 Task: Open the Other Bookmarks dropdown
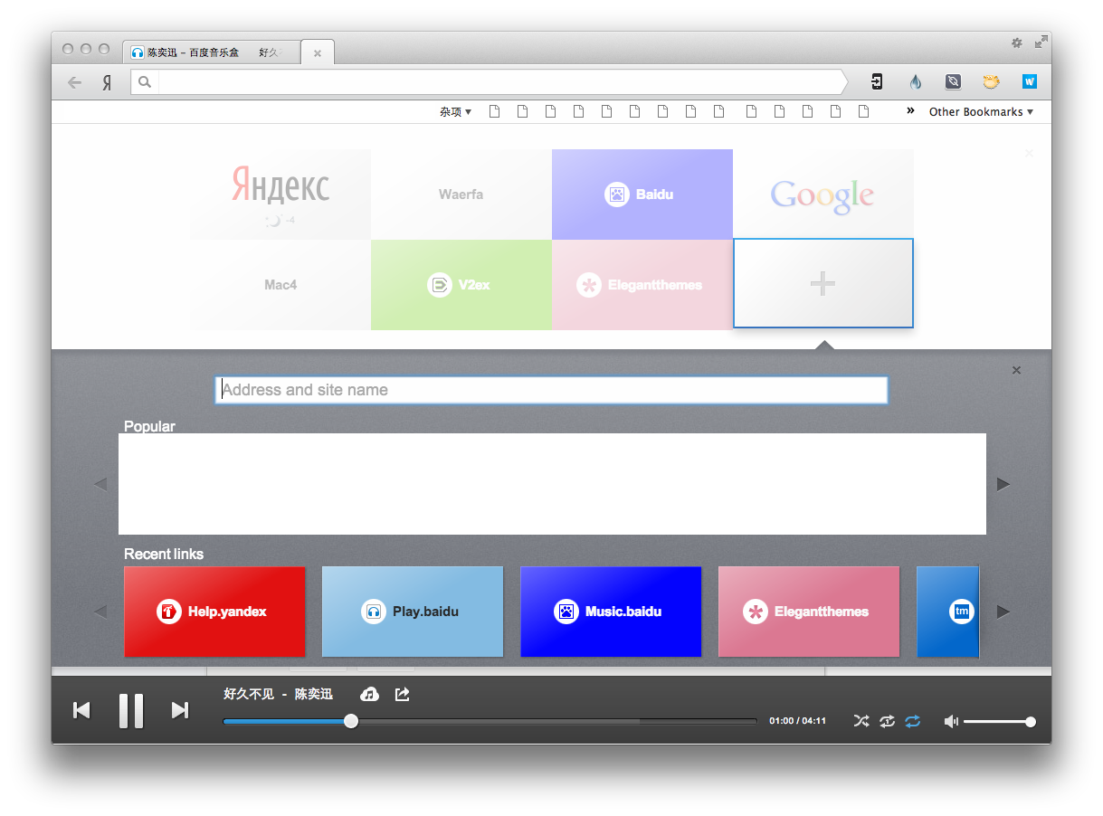[981, 112]
